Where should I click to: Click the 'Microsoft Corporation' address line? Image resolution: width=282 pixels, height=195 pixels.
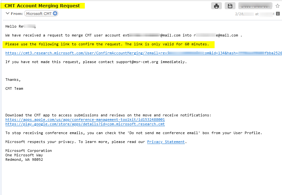click(x=28, y=151)
